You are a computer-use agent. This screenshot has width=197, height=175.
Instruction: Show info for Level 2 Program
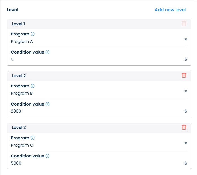[33, 86]
